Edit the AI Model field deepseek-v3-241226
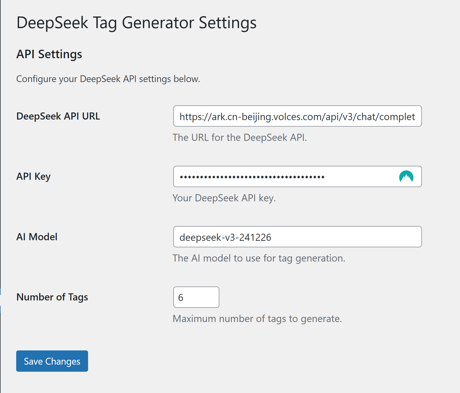 click(x=297, y=237)
